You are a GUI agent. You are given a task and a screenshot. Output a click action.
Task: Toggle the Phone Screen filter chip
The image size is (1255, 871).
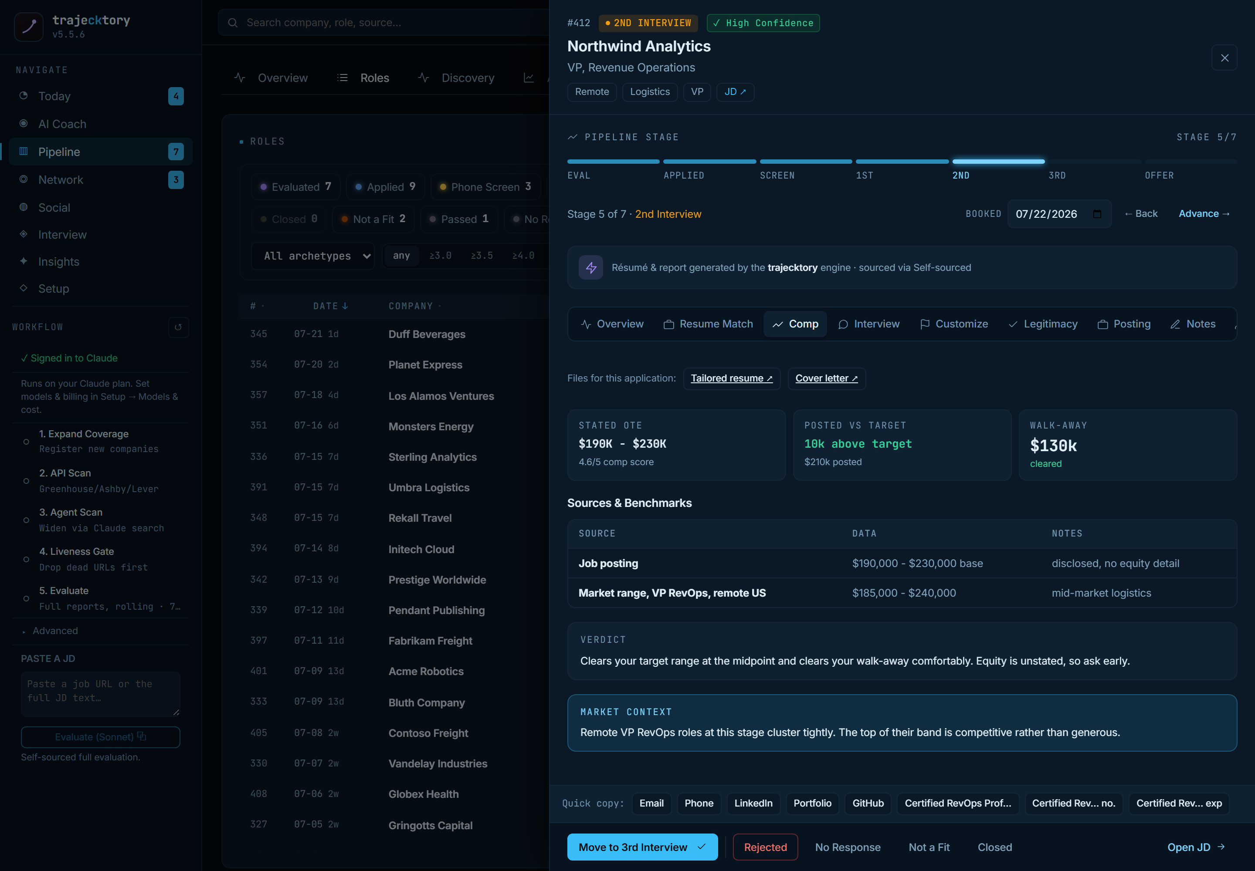pos(485,187)
